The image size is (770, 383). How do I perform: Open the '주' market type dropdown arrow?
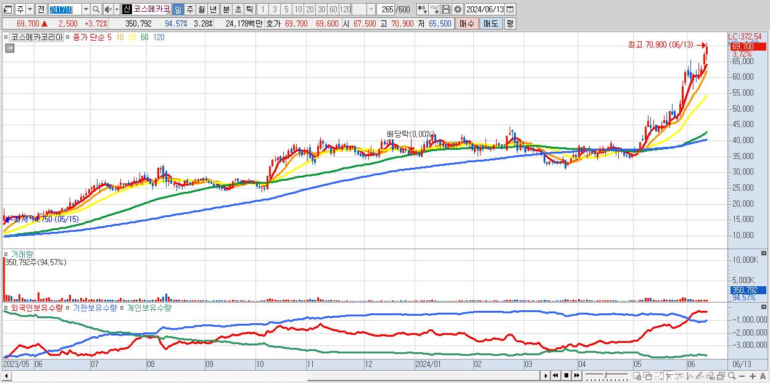click(x=30, y=9)
